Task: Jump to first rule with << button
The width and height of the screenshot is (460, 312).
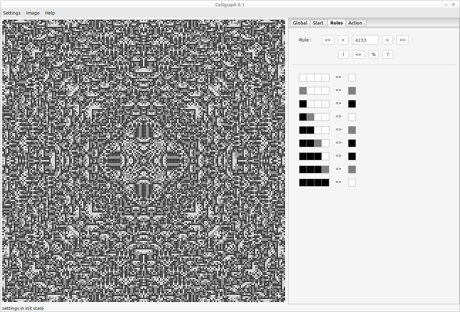Action: coord(328,40)
